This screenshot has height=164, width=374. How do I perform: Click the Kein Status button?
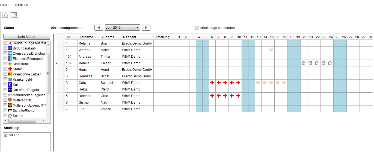(x=26, y=37)
